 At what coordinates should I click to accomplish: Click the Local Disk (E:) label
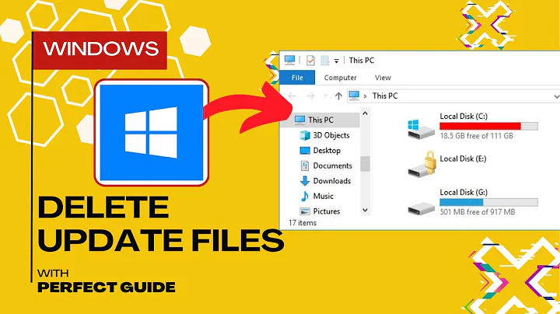pos(463,159)
